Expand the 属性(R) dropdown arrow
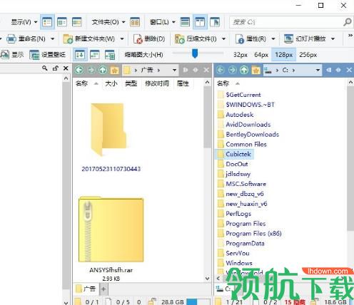Viewport: 354px width, 305px height. tap(273, 38)
